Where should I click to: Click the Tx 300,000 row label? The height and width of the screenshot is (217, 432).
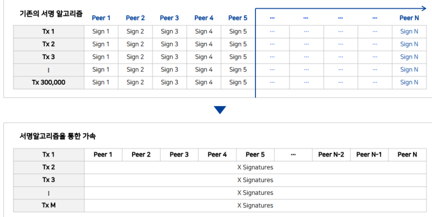click(x=49, y=82)
